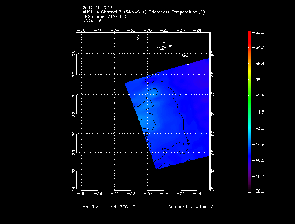Click the island outlines north of the blue swath
Viewport: 295px width, 224px height.
[163, 47]
